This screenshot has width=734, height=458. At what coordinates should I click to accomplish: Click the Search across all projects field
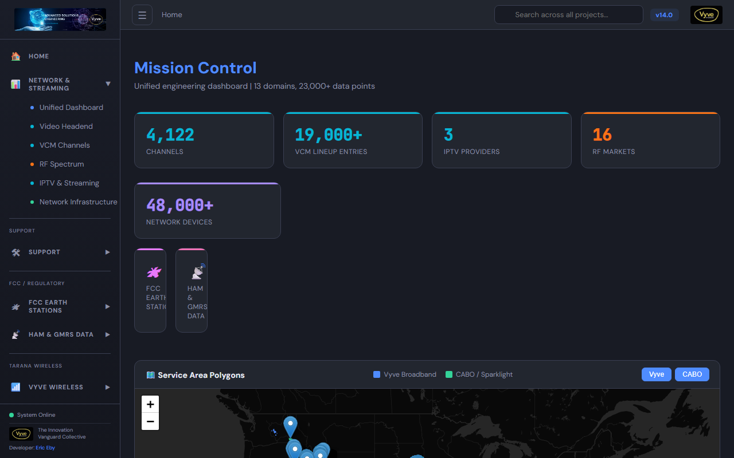coord(569,15)
